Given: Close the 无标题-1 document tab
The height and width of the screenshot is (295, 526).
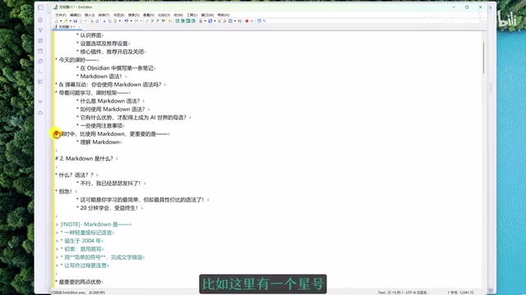Looking at the screenshot, I should point(80,27).
